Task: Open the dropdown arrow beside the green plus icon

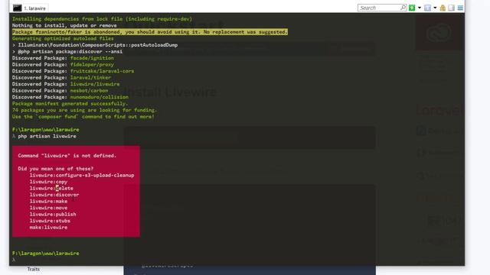Action: 420,8
